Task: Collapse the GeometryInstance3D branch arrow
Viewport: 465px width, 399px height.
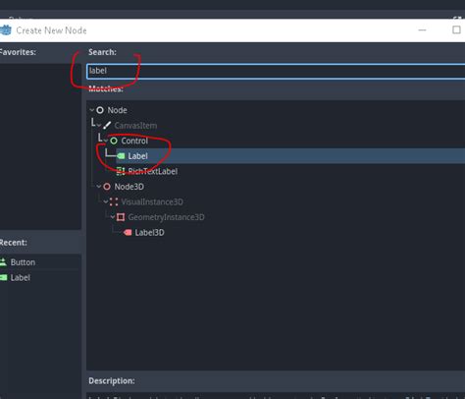Action: pyautogui.click(x=113, y=217)
